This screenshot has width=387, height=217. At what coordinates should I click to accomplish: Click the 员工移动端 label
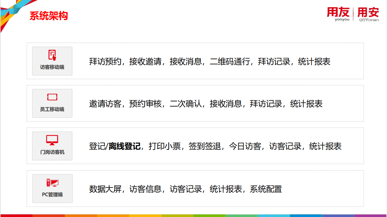(x=52, y=109)
